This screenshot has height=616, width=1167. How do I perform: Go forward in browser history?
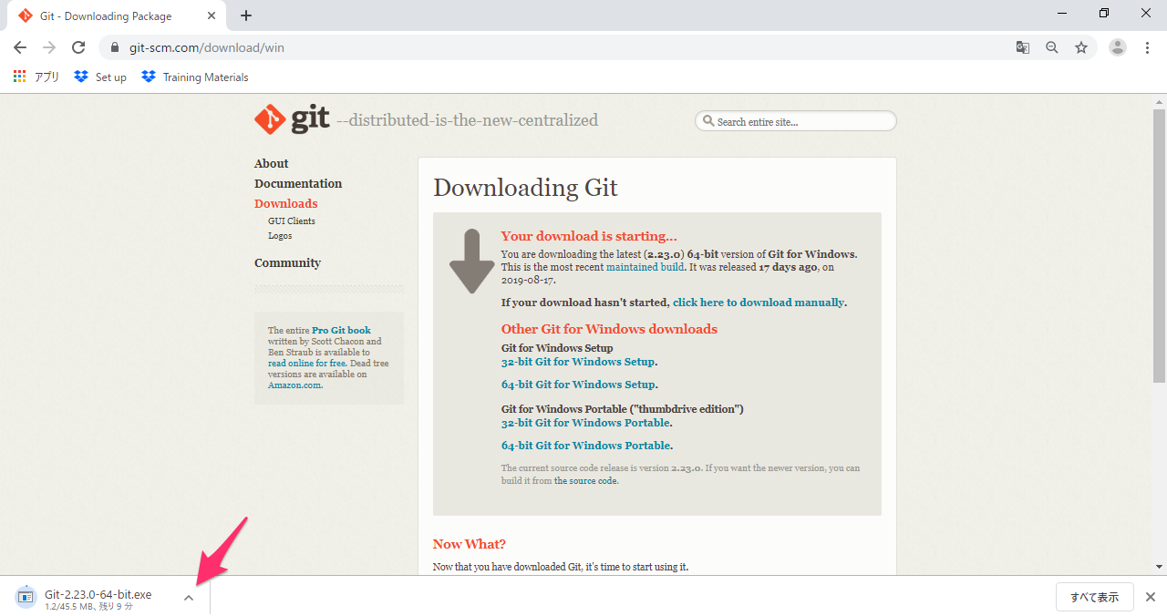click(49, 47)
